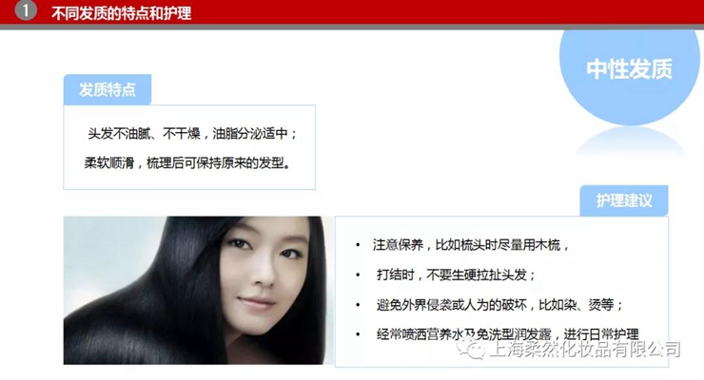Click the last bullet point dot
704x380 pixels.
tap(358, 334)
